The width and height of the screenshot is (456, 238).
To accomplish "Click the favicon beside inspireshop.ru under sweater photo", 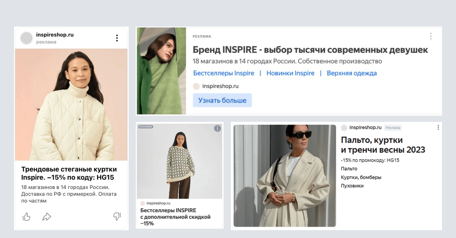I will [x=143, y=203].
